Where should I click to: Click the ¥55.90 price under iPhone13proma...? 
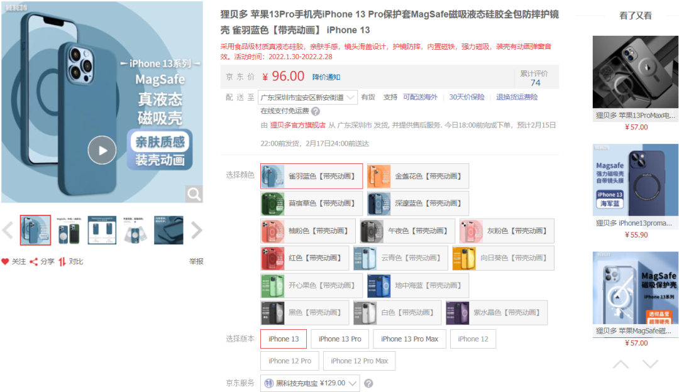click(x=636, y=235)
